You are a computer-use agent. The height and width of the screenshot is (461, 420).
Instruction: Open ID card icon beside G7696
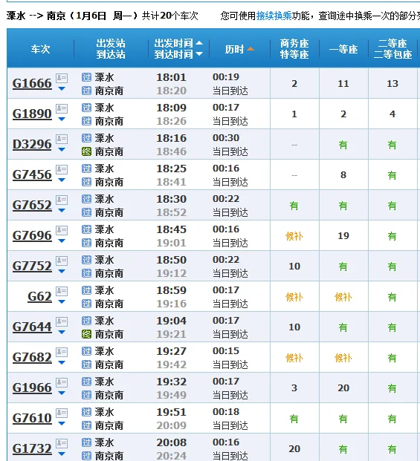click(62, 230)
